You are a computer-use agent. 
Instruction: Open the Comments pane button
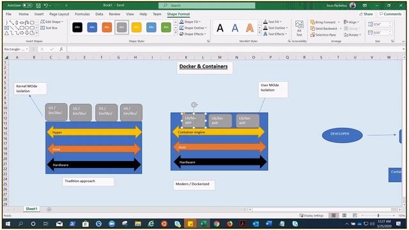point(390,14)
